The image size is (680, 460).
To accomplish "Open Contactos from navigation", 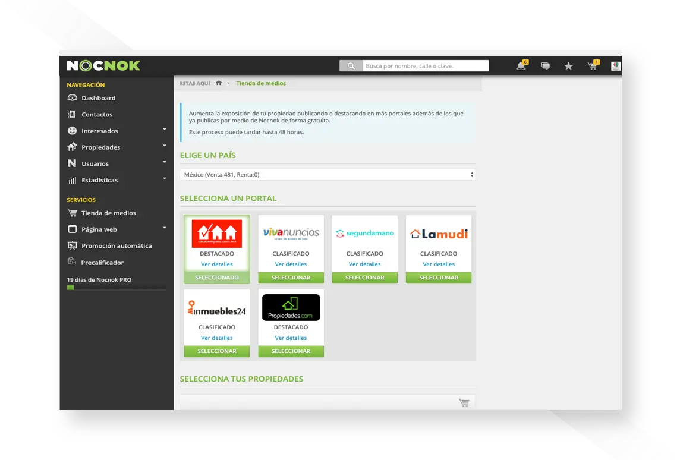I will coord(97,115).
